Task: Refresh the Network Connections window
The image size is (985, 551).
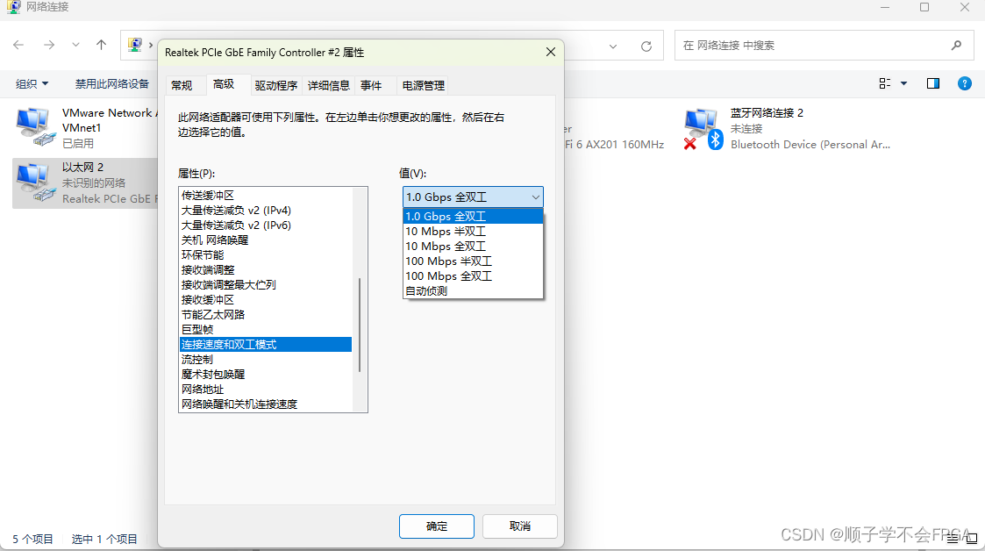Action: 646,46
